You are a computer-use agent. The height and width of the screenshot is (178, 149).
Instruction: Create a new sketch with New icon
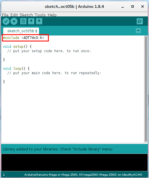[x=23, y=21]
